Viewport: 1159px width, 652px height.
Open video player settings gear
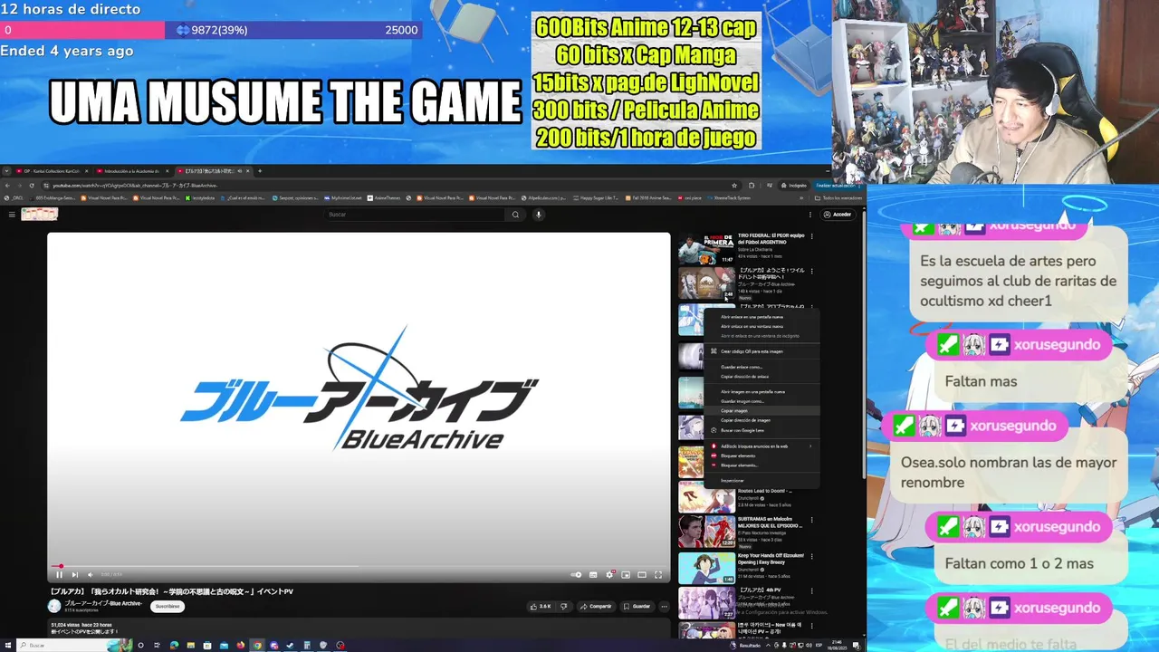point(610,574)
